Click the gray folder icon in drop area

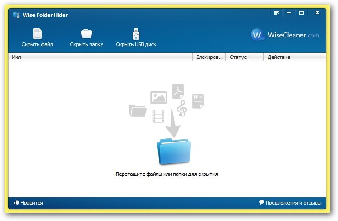pos(137,110)
